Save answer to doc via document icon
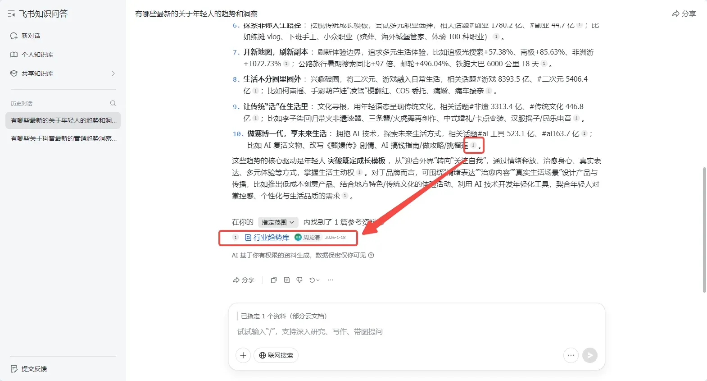 point(287,280)
